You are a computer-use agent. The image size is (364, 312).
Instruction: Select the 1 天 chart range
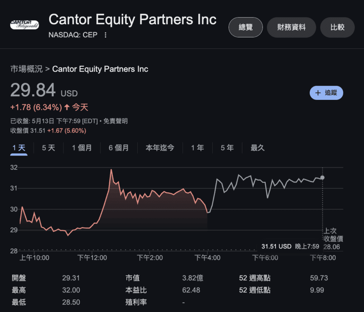click(x=19, y=148)
